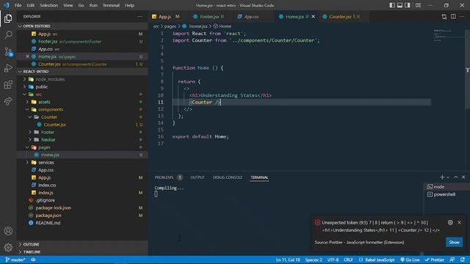Open notification settings gear
470x264 pixels.
pyautogui.click(x=450, y=222)
